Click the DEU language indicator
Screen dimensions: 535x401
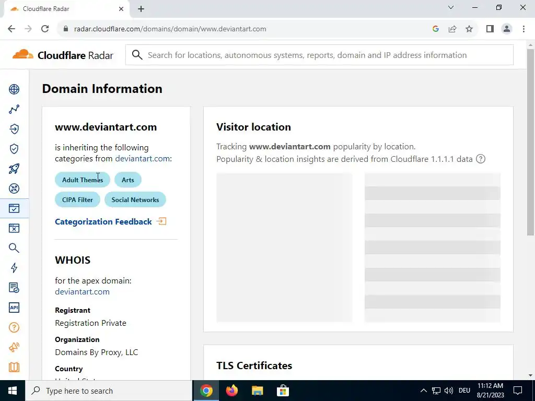[x=464, y=391]
